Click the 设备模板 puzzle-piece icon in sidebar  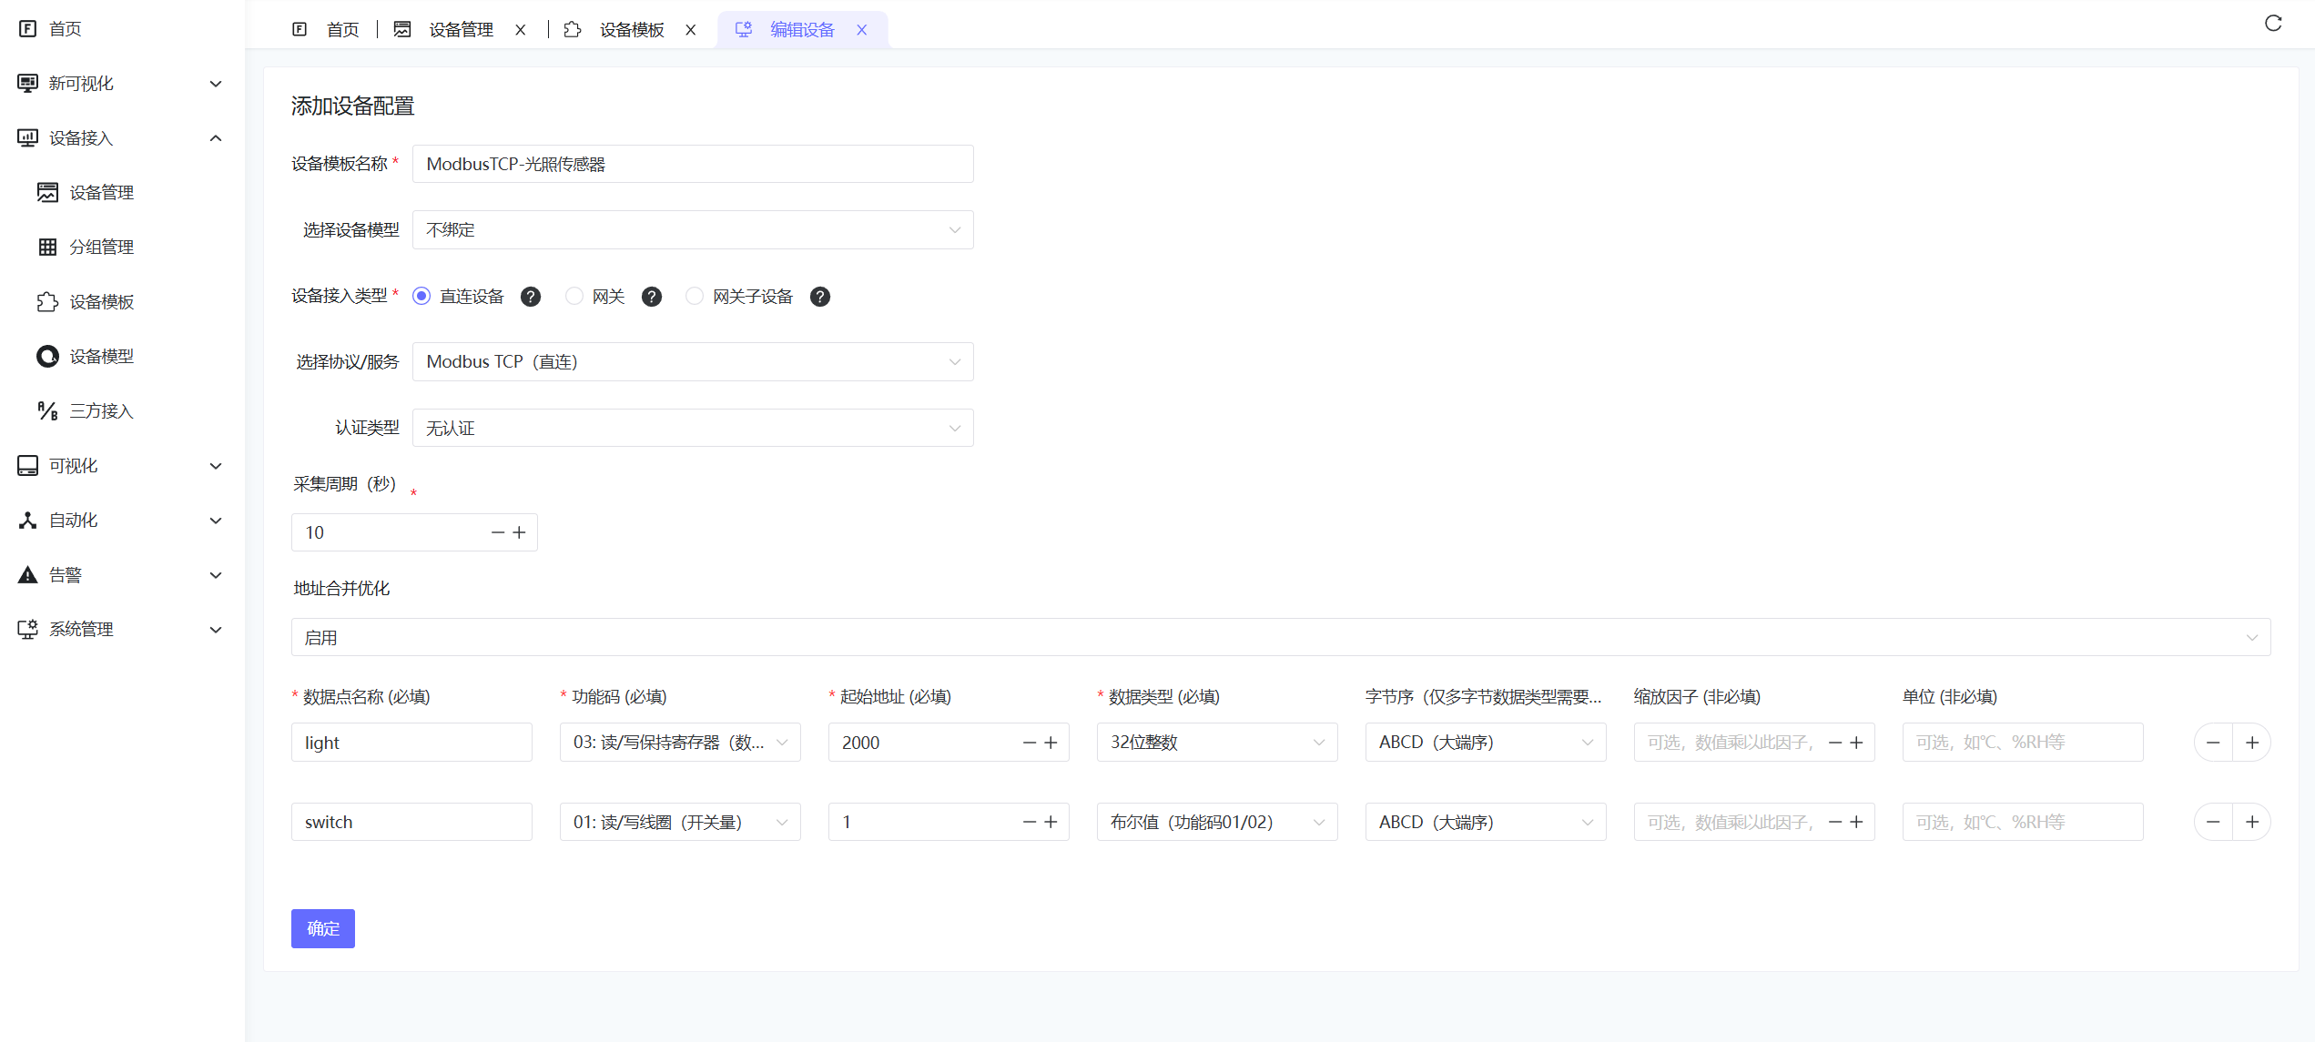[47, 301]
